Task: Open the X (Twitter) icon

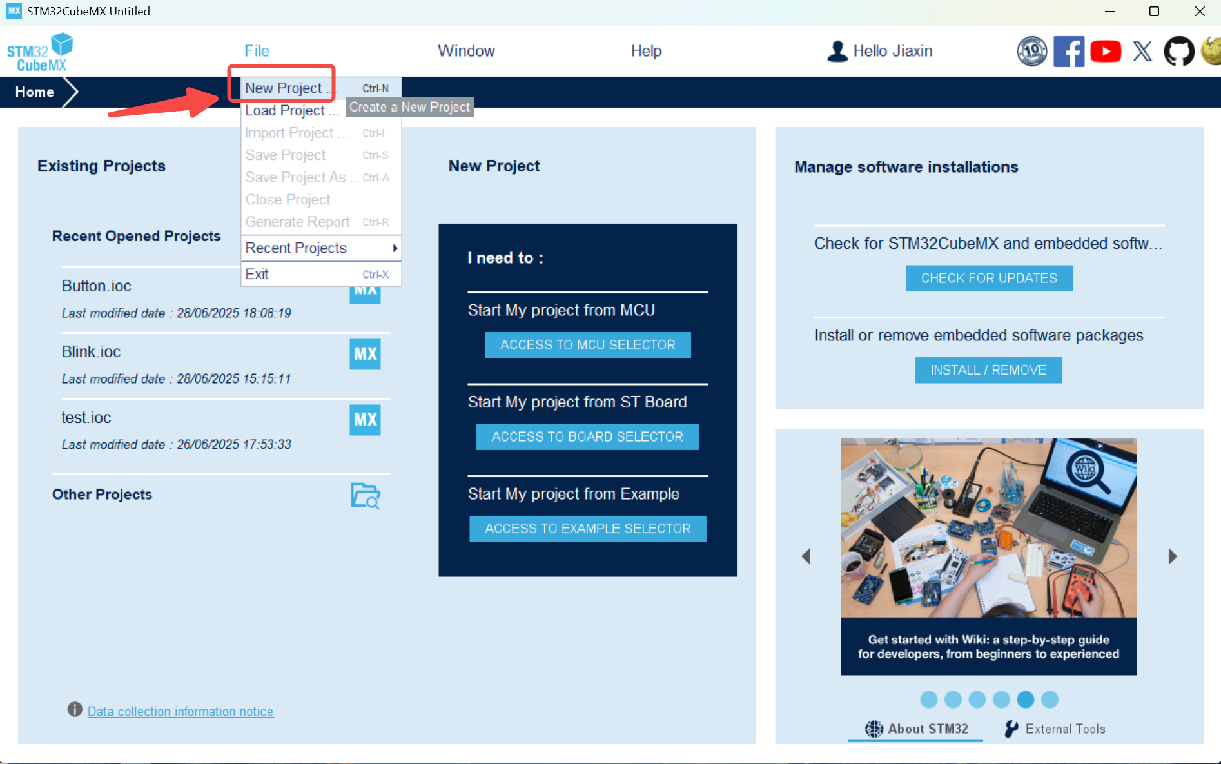Action: coord(1142,51)
